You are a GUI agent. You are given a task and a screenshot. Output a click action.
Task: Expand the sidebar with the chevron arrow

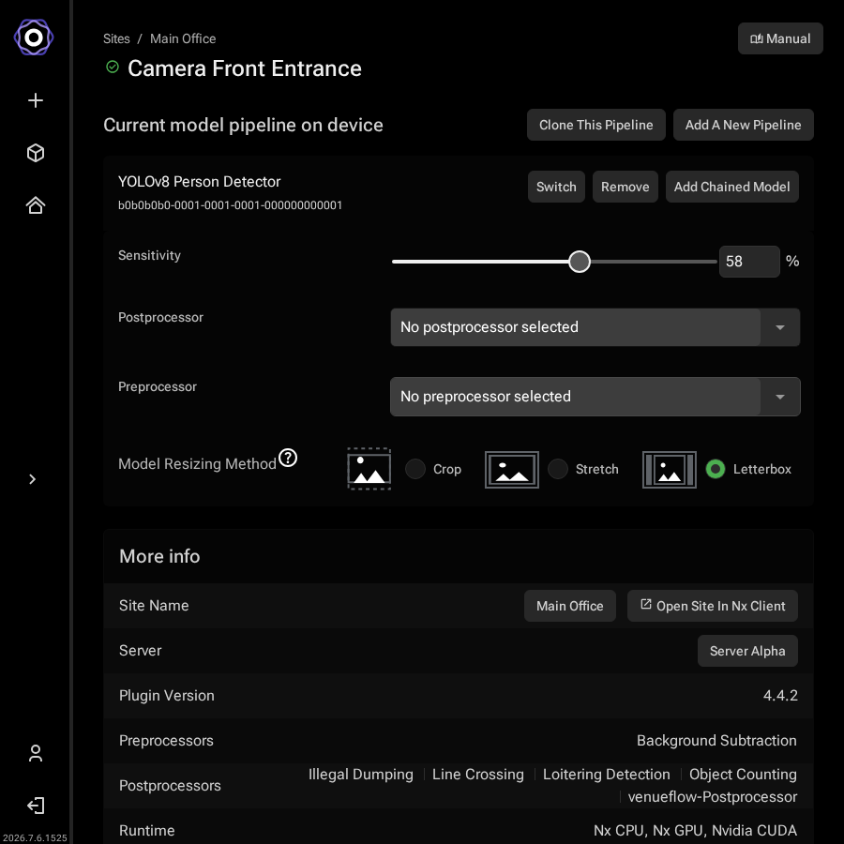32,479
